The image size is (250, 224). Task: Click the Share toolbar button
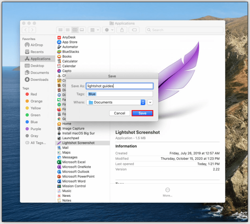122,30
